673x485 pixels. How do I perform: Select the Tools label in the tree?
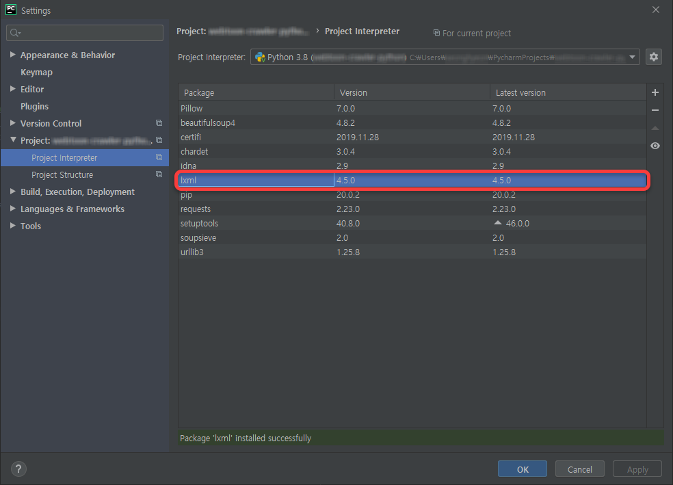pos(31,226)
